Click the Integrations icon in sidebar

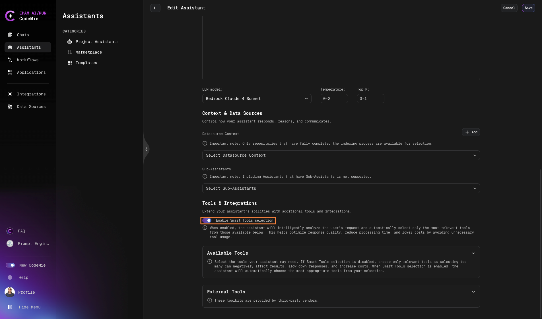10,94
